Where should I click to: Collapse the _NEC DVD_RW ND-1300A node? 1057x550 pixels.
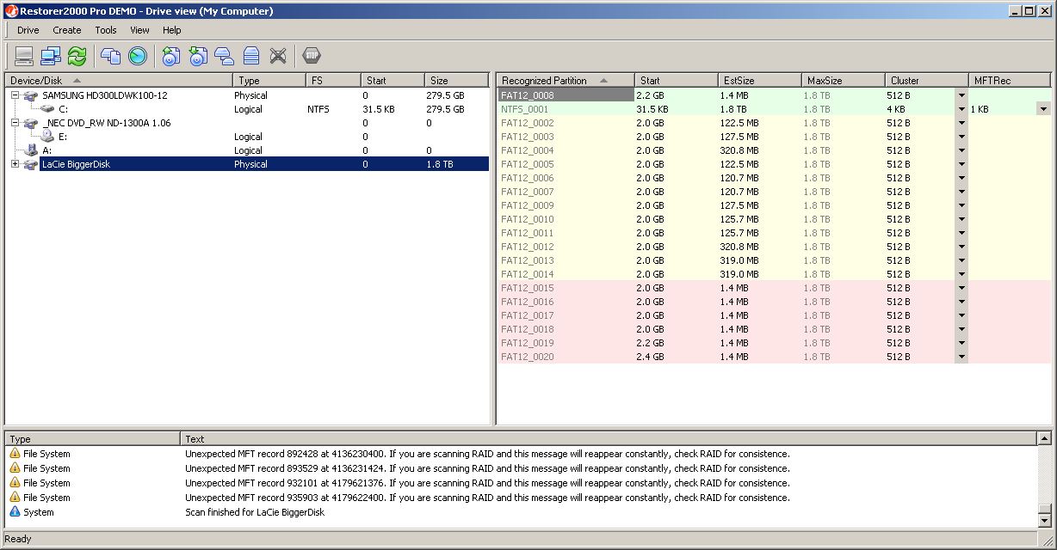point(15,123)
